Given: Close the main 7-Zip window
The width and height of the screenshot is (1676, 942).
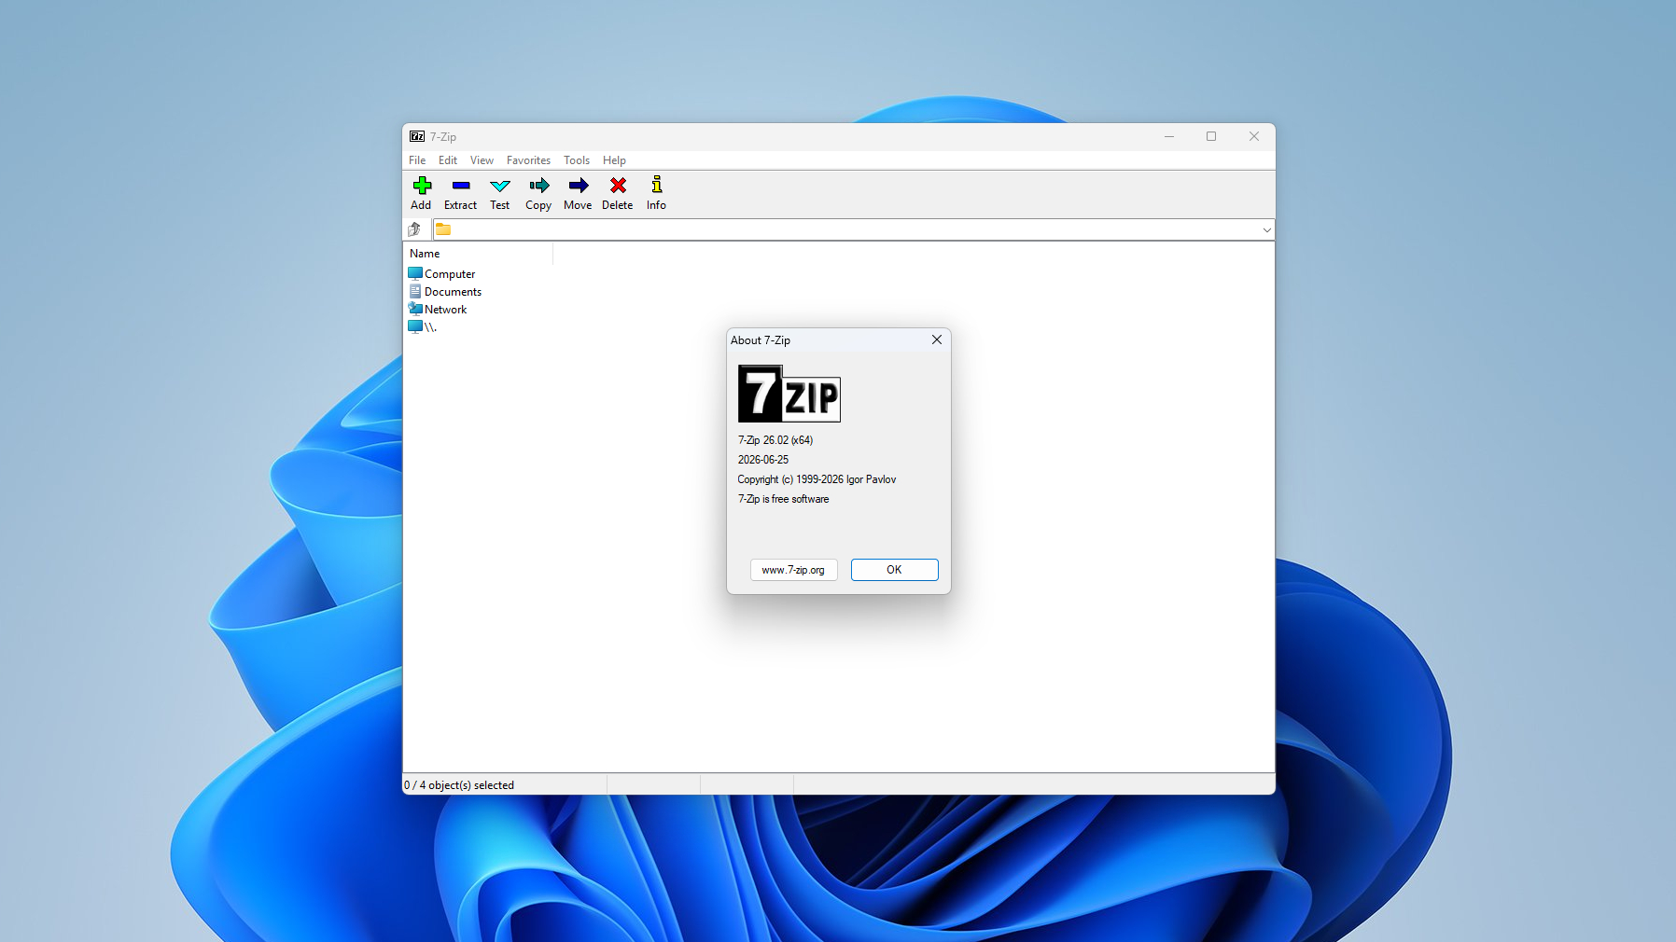Looking at the screenshot, I should [1254, 136].
